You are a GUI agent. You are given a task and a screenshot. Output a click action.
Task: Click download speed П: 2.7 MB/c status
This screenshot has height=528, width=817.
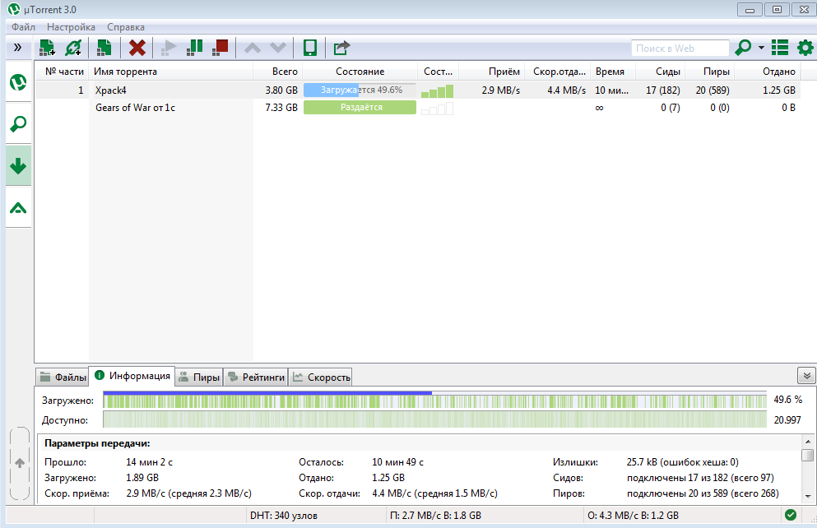tap(435, 516)
